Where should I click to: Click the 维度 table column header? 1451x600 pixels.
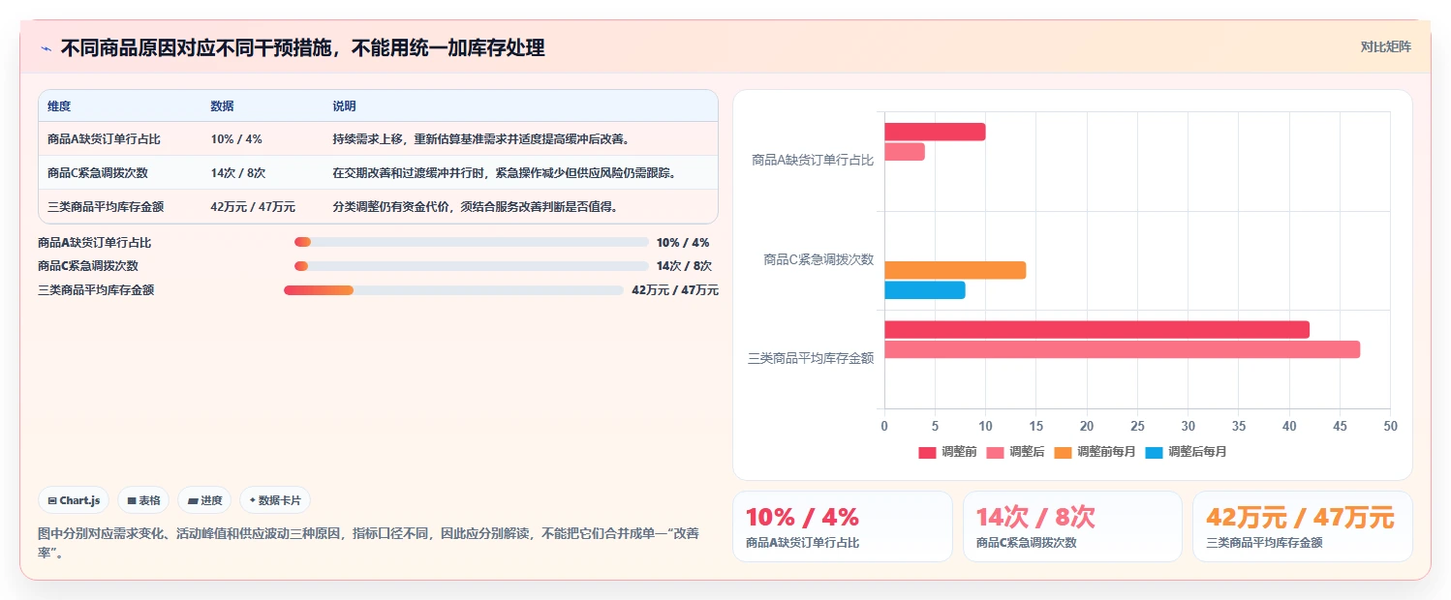pyautogui.click(x=59, y=106)
